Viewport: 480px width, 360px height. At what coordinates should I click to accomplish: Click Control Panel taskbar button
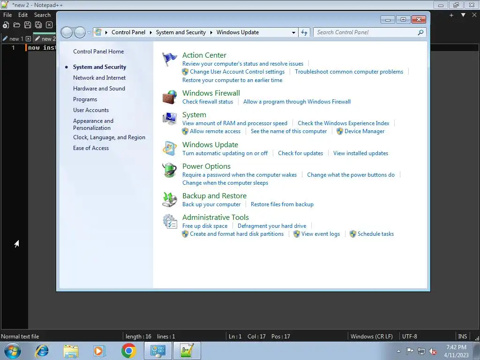pyautogui.click(x=158, y=351)
